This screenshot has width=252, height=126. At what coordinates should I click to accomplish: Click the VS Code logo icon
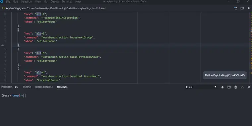pos(1,2)
